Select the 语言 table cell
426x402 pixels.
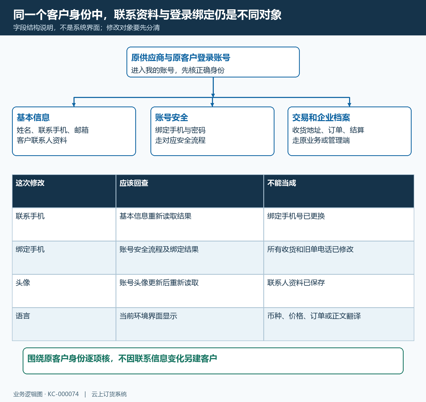(x=64, y=324)
